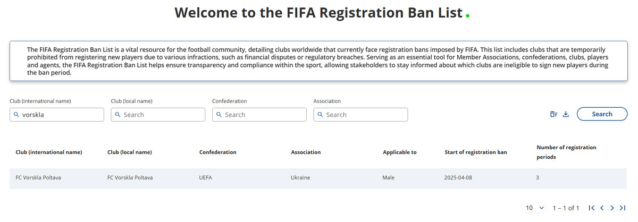Viewport: 638px width, 222px height.
Task: Click the Applicable to column header
Action: [x=399, y=152]
